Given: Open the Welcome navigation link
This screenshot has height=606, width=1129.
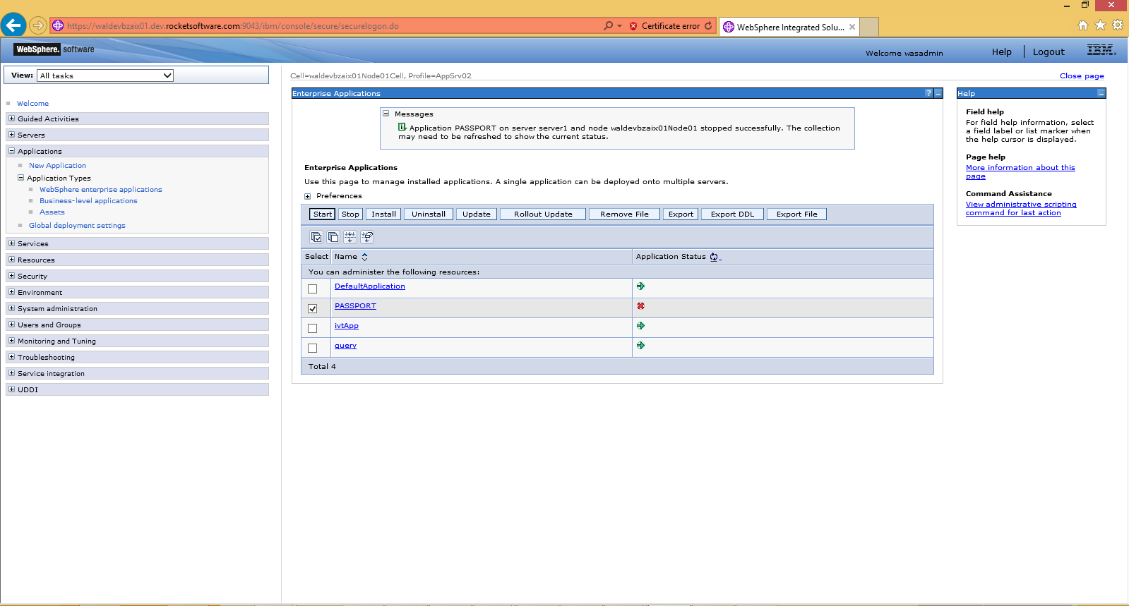Looking at the screenshot, I should tap(32, 104).
